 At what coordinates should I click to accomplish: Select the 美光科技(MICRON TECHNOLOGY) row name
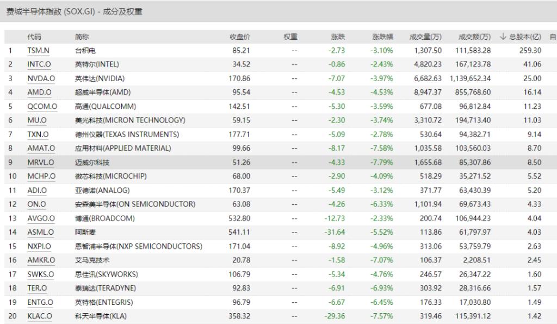tap(130, 120)
